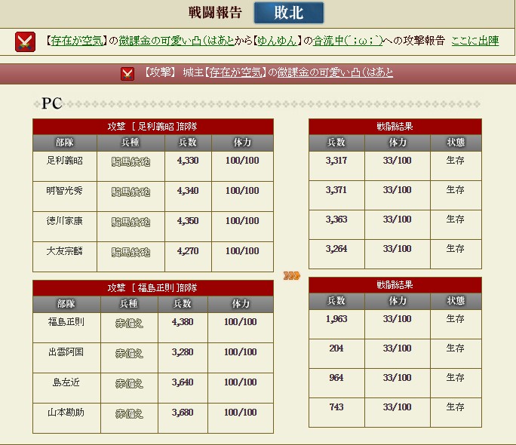Click 騎馬鉄砲 troop type in 足利義昭 row
The image size is (516, 445).
click(x=131, y=162)
